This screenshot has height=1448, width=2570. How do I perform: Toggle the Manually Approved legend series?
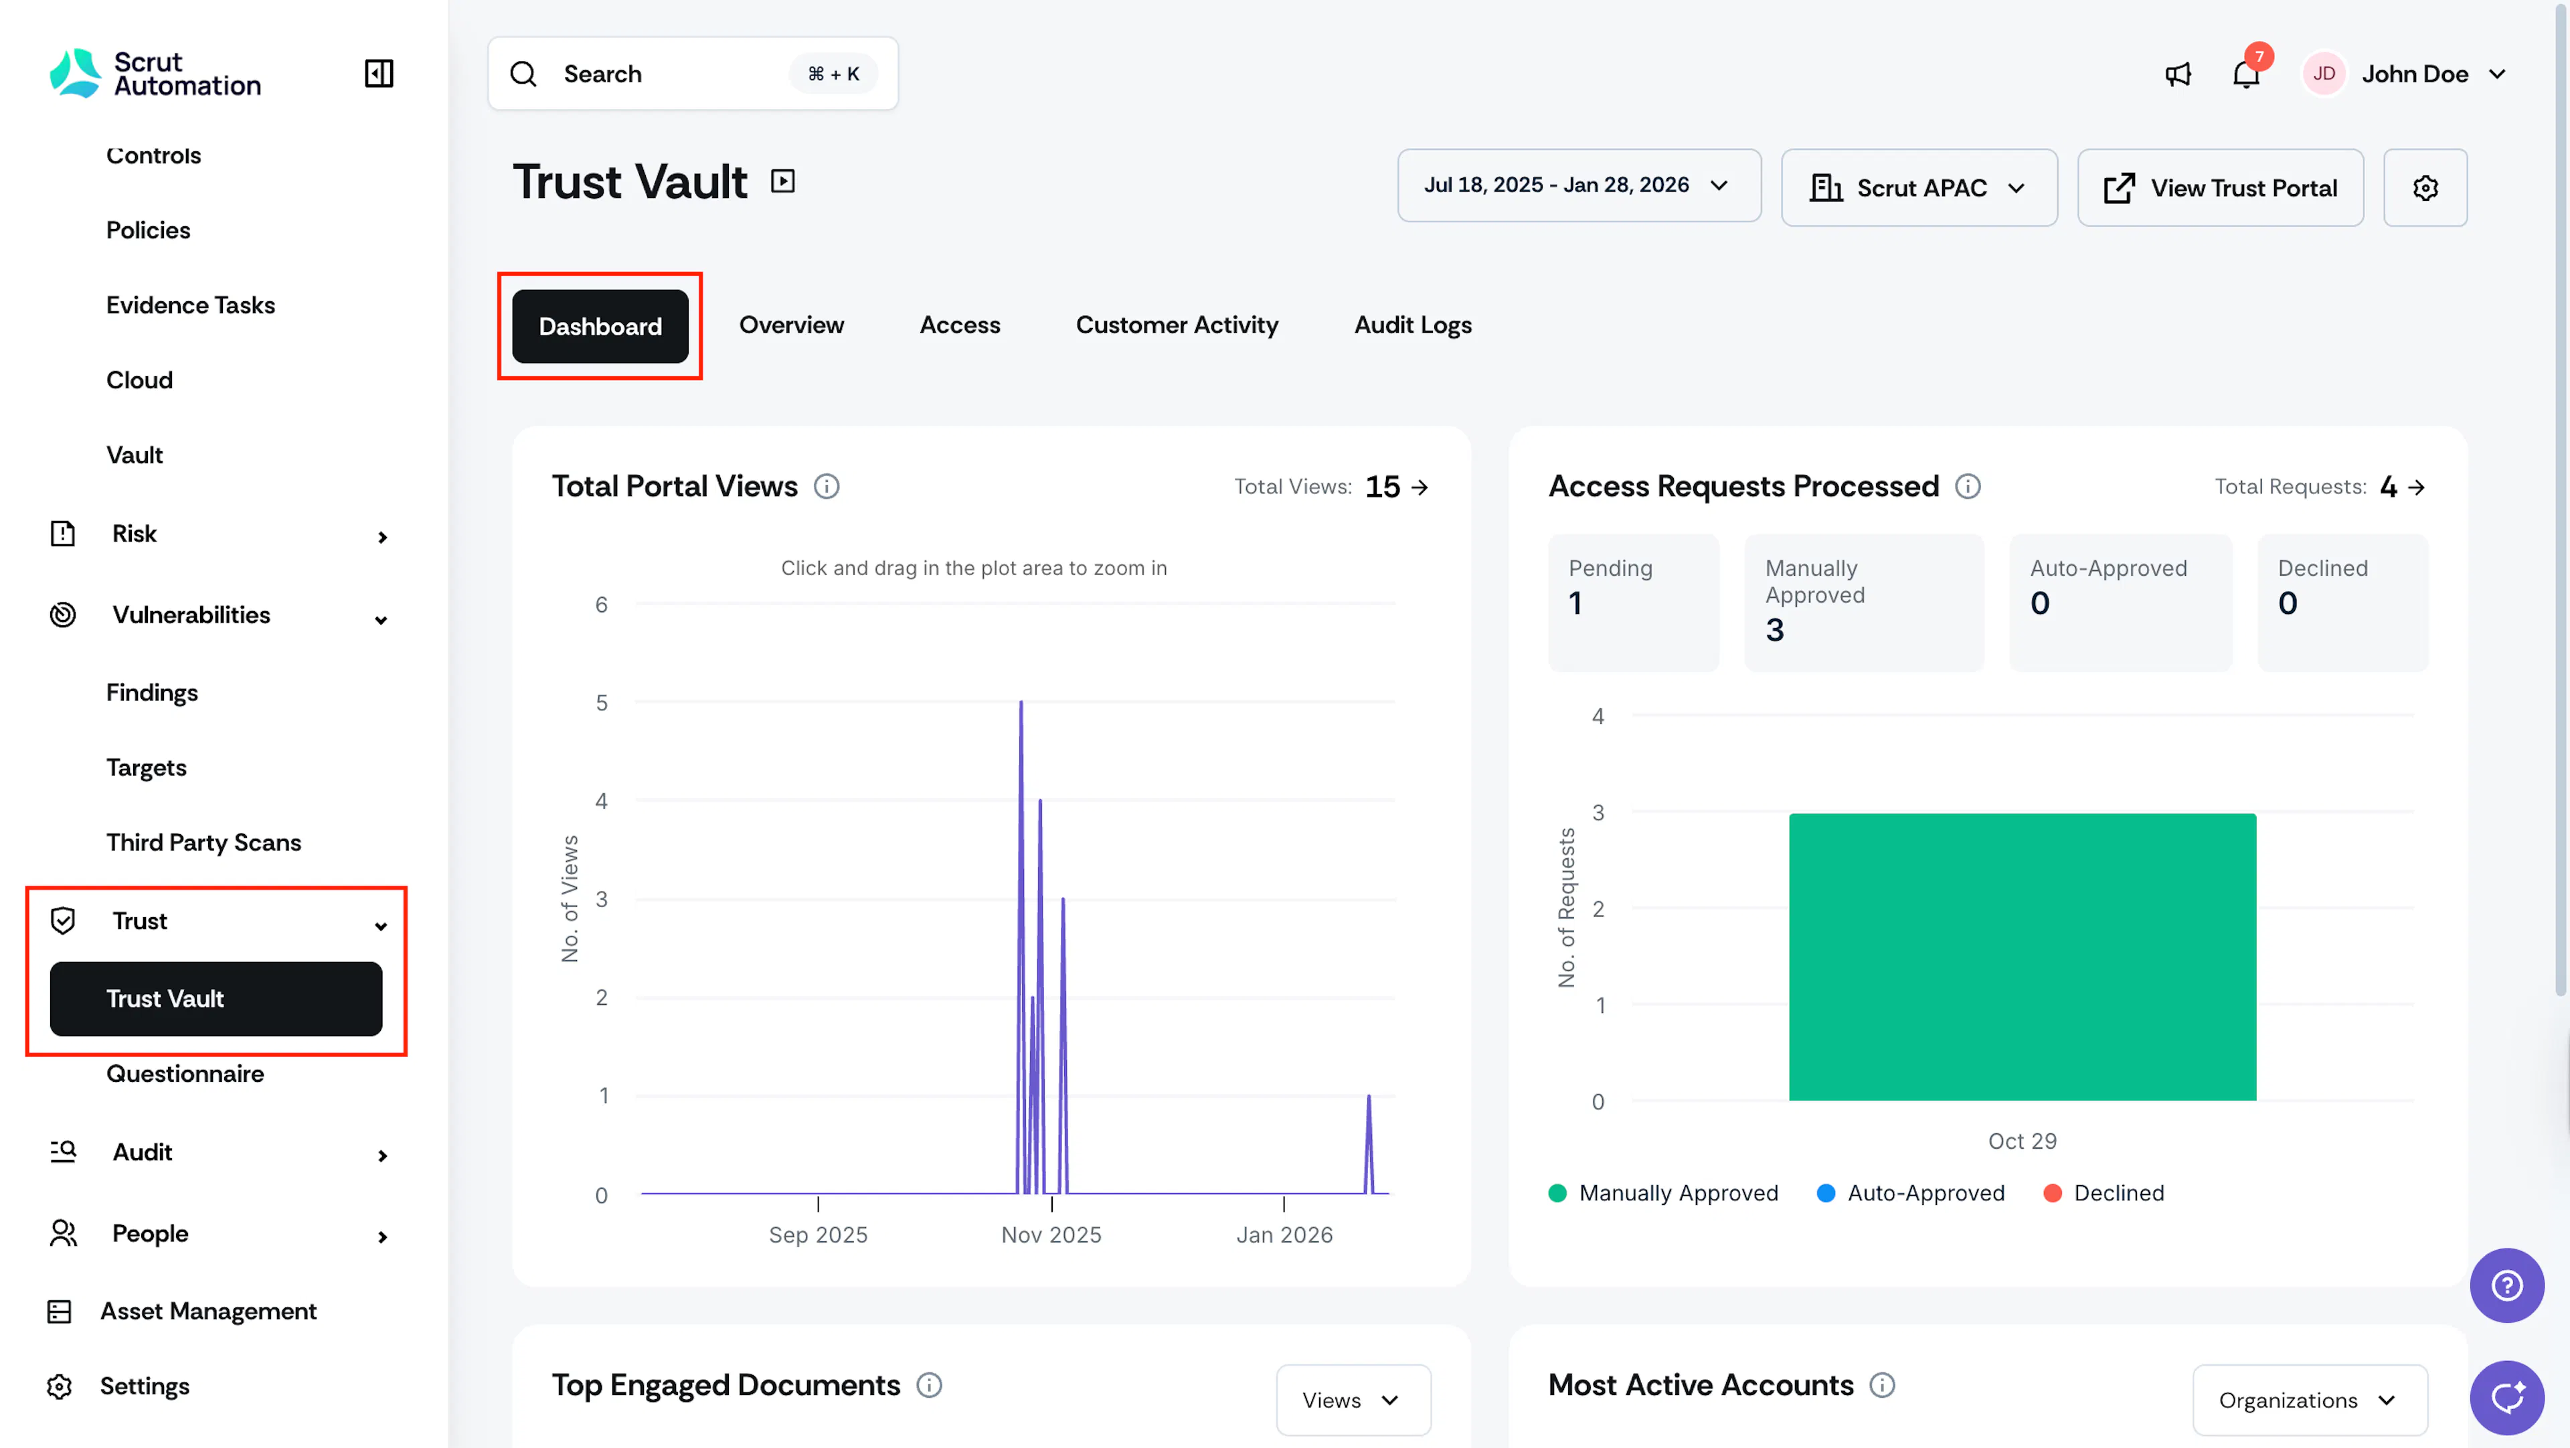(x=1663, y=1192)
